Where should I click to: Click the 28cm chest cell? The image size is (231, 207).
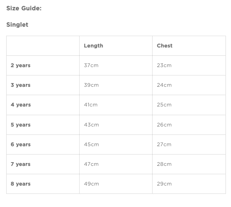tap(164, 164)
